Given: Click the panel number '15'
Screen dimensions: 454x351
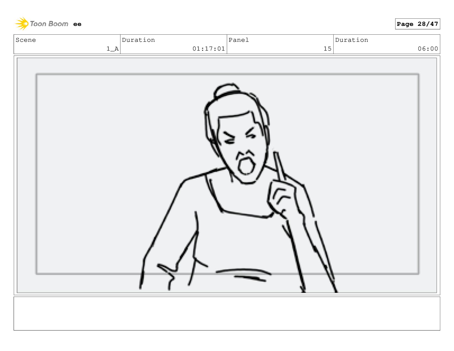Looking at the screenshot, I should [x=327, y=49].
